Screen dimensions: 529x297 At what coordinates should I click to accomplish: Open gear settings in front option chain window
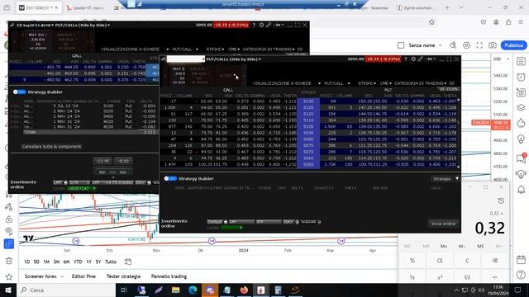coord(413,59)
